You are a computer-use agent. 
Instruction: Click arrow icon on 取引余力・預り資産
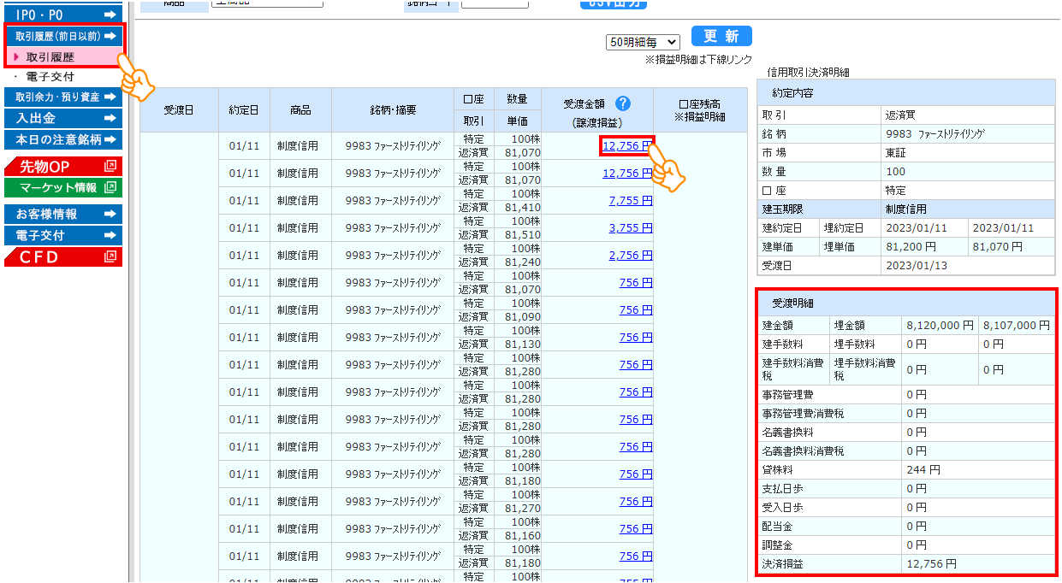tap(110, 97)
